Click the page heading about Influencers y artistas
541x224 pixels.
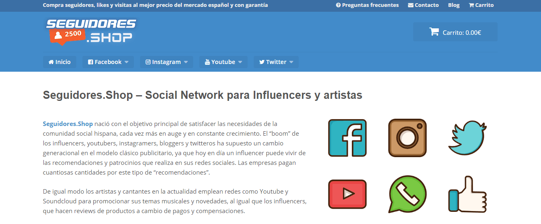click(202, 95)
